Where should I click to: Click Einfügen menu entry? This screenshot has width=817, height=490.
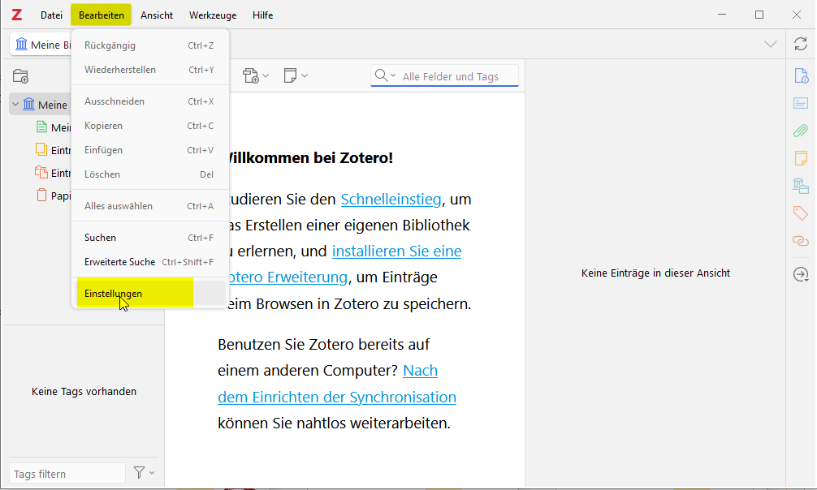(x=150, y=150)
